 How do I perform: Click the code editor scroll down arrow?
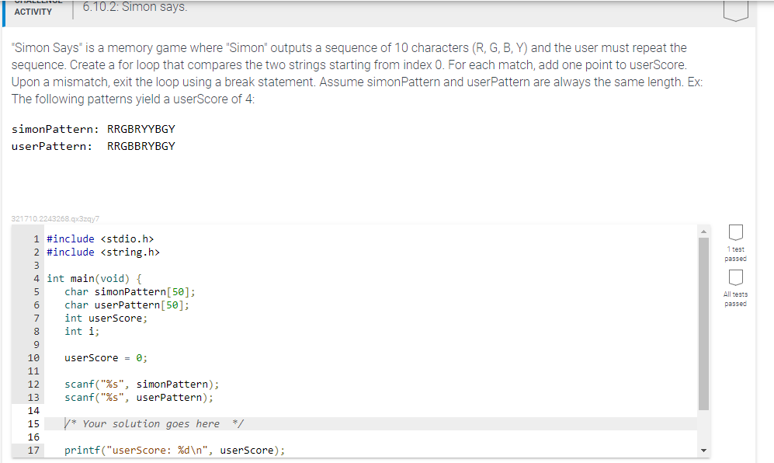click(704, 451)
